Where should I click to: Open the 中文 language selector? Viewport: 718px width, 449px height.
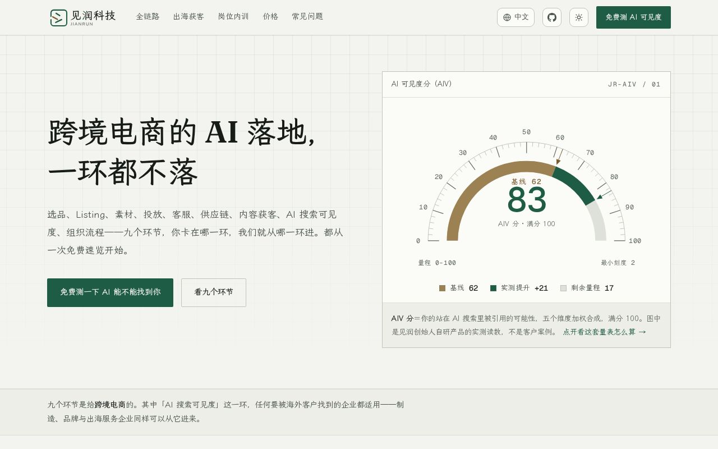(516, 17)
